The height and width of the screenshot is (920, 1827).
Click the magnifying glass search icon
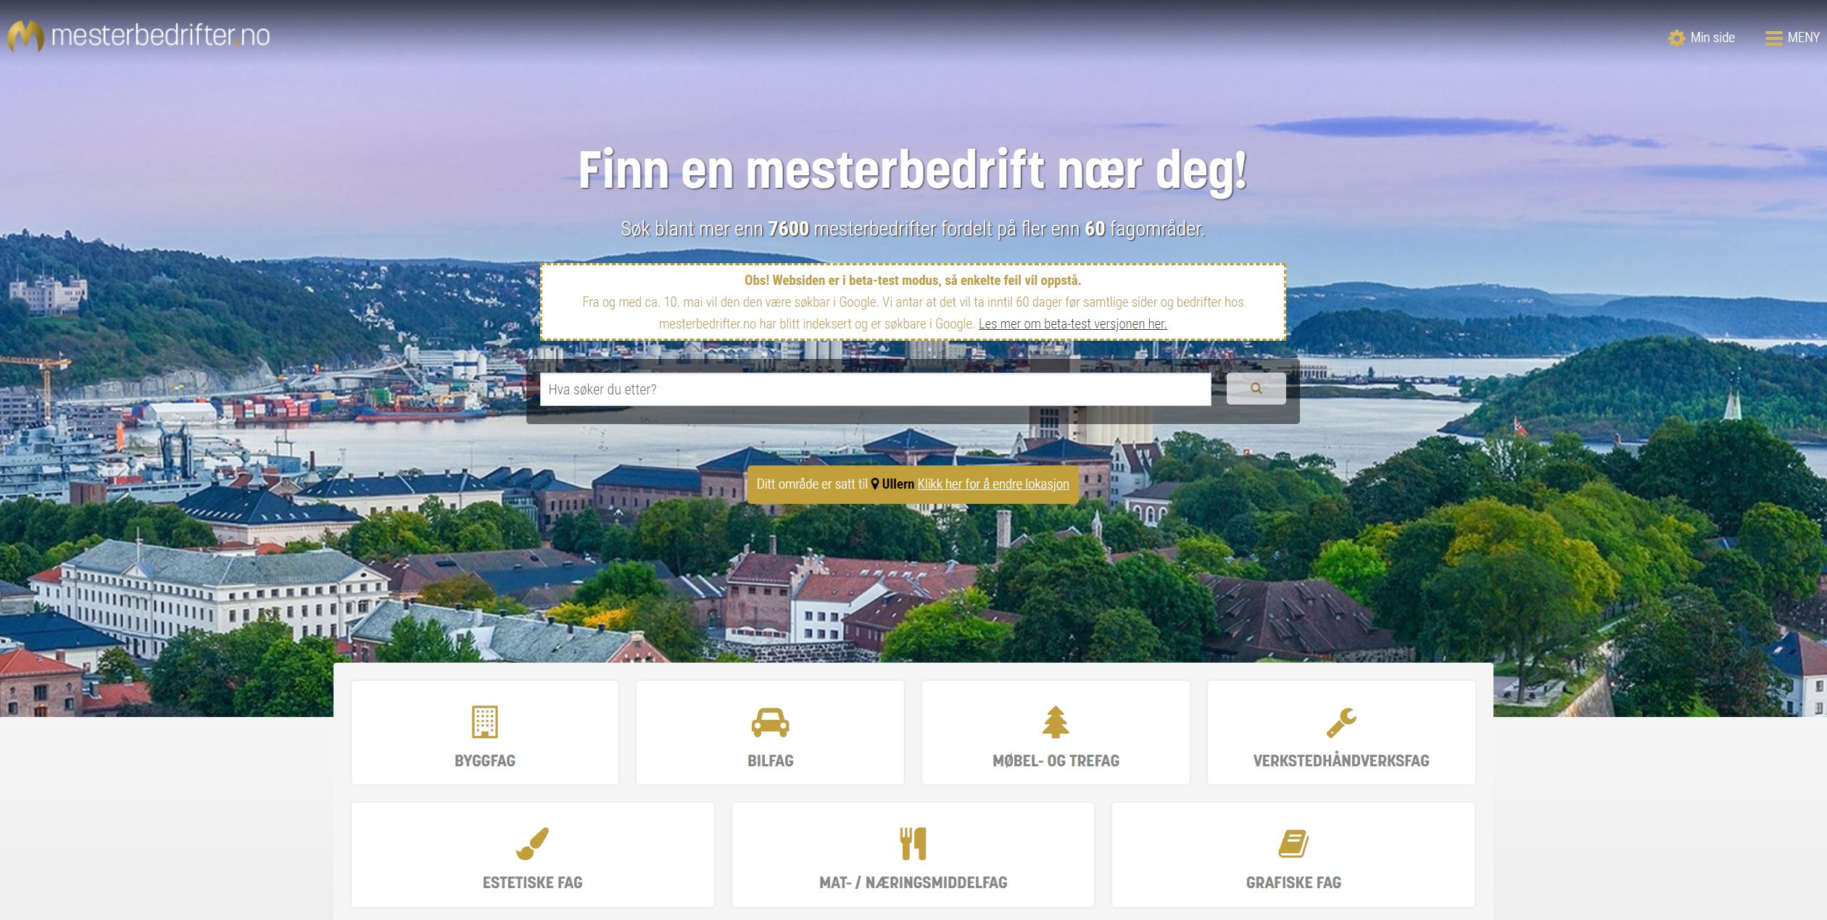[1256, 389]
